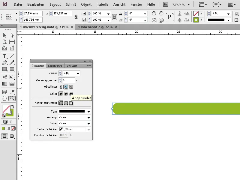Align stroke to outside
Image resolution: width=240 pixels, height=180 pixels.
71,103
